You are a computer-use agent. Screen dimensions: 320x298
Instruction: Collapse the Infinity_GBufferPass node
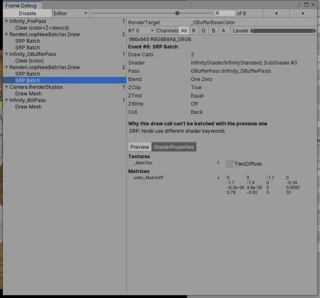(x=6, y=54)
